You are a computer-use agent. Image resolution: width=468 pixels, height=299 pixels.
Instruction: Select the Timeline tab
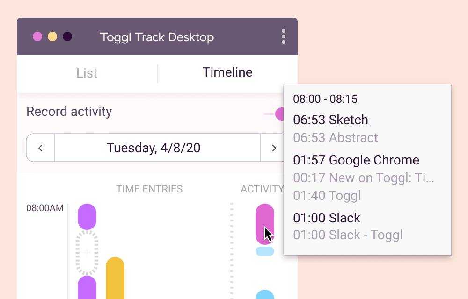(x=227, y=72)
